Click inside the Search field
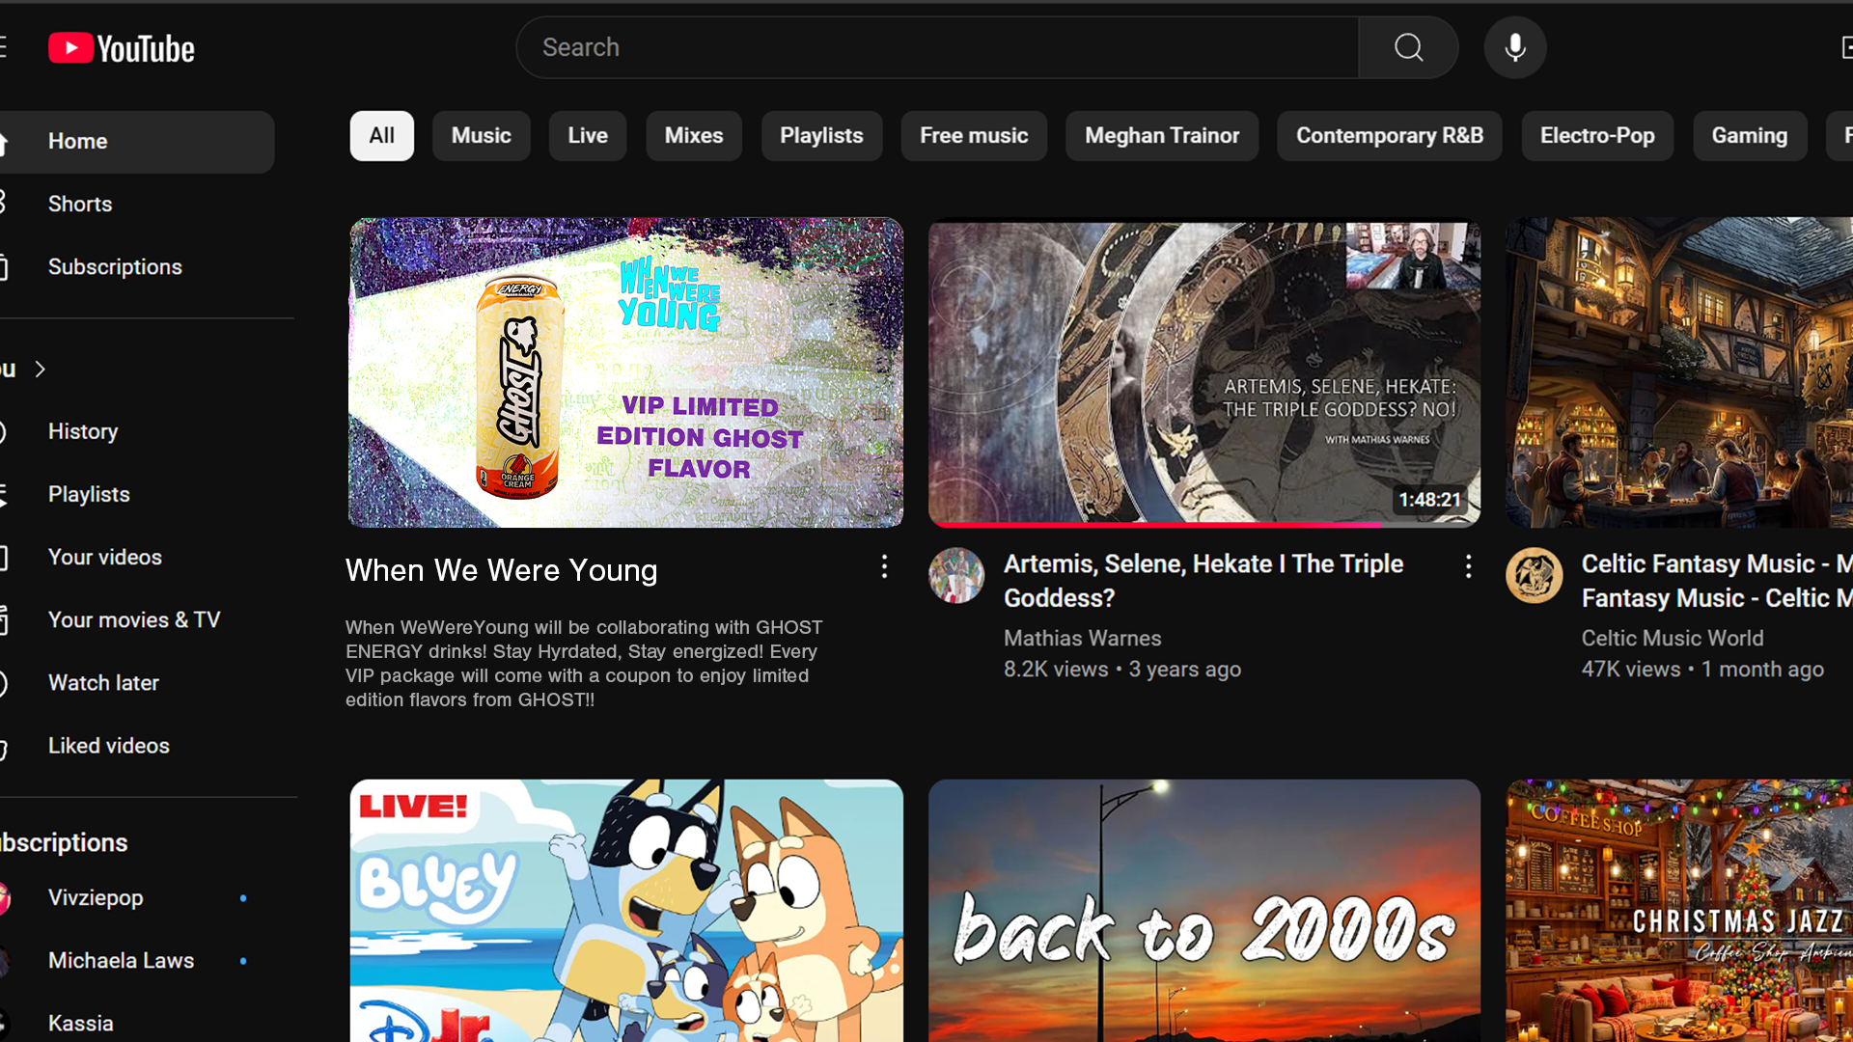 (937, 47)
